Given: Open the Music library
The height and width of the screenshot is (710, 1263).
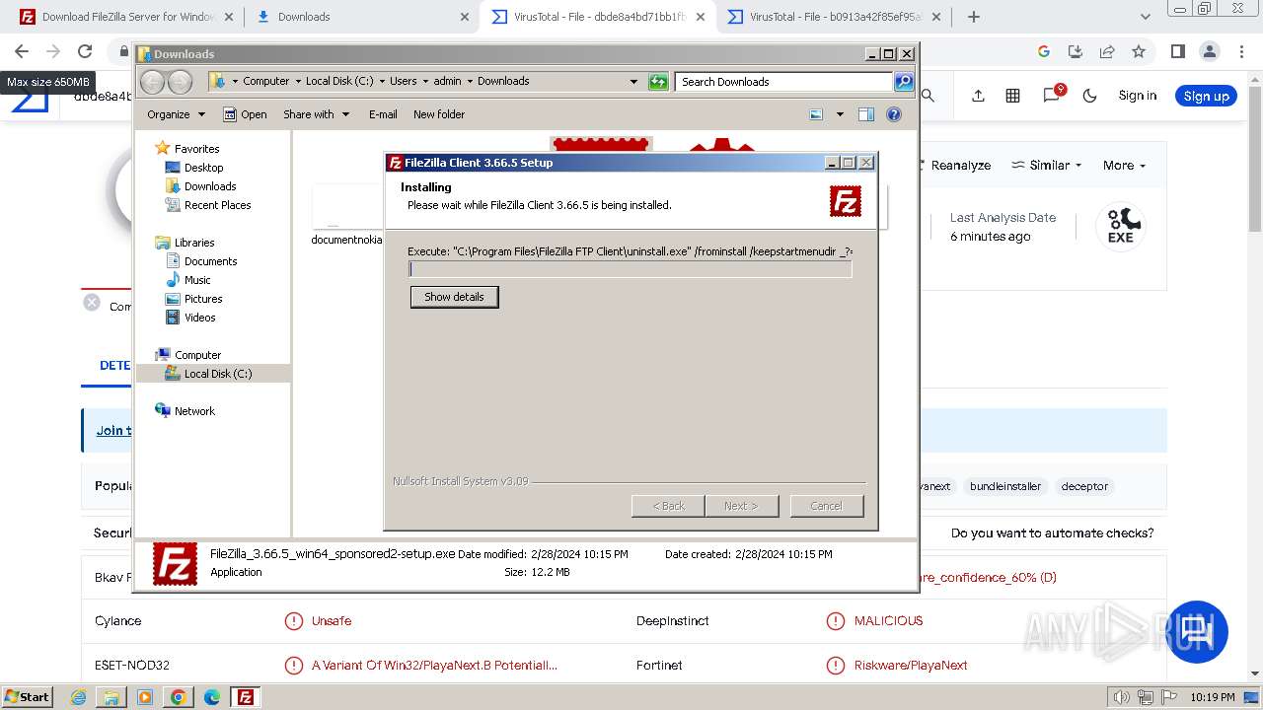Looking at the screenshot, I should [187, 280].
